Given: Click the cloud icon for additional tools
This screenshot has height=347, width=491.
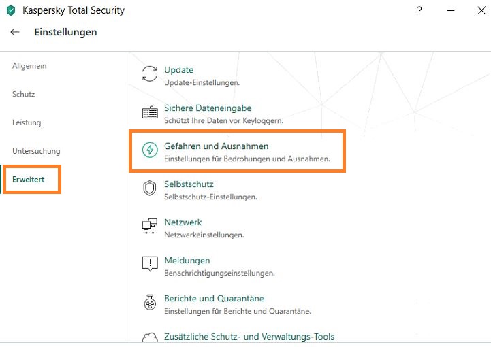Looking at the screenshot, I should 150,337.
